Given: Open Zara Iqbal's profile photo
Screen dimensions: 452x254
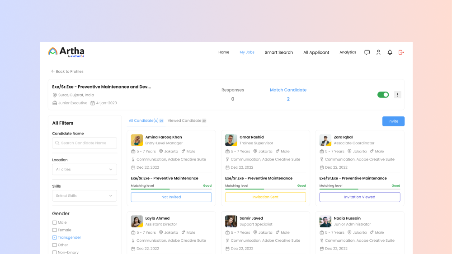Looking at the screenshot, I should point(325,140).
